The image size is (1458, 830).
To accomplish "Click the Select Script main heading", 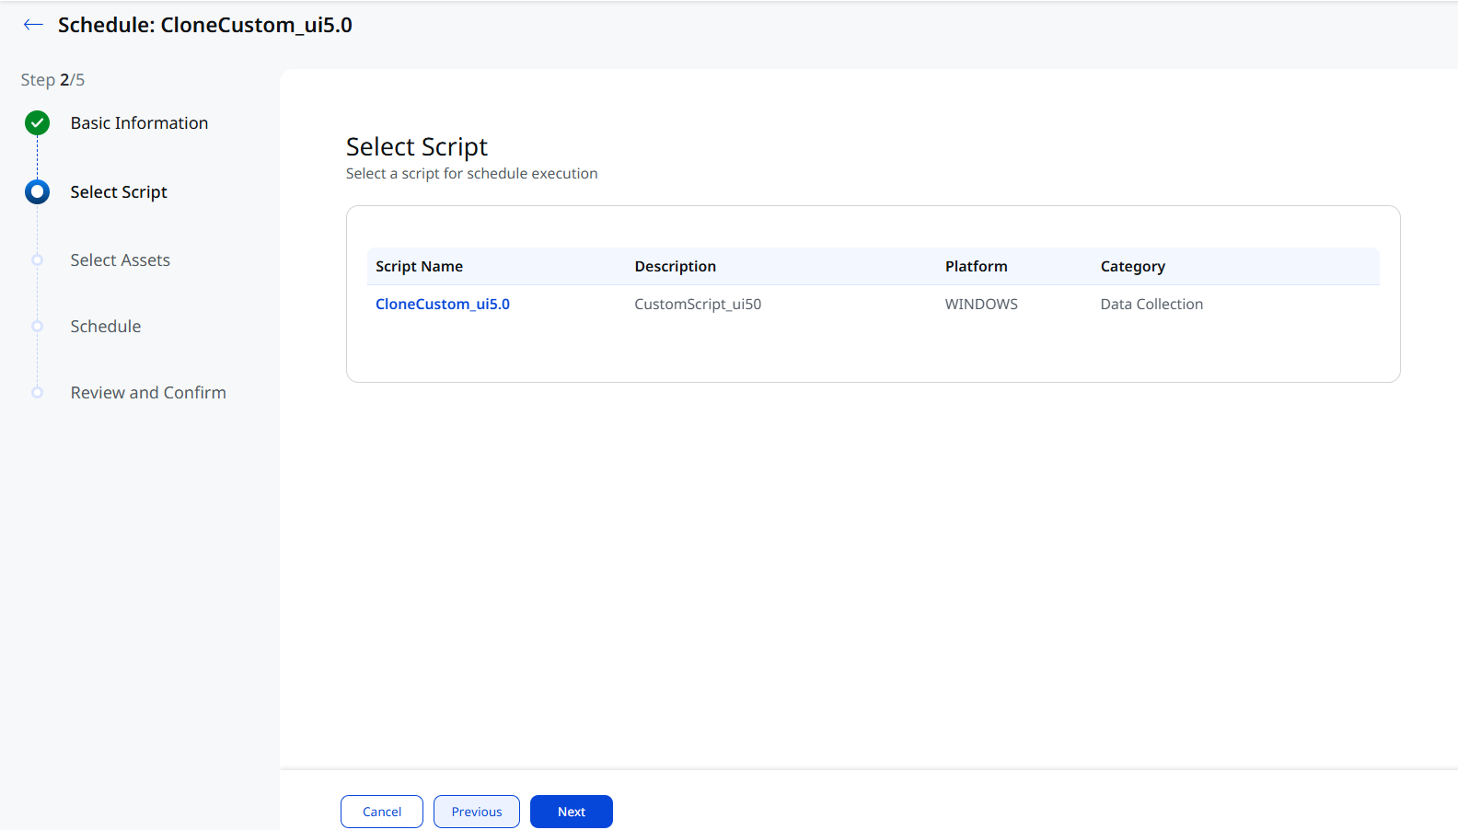I will (x=417, y=147).
